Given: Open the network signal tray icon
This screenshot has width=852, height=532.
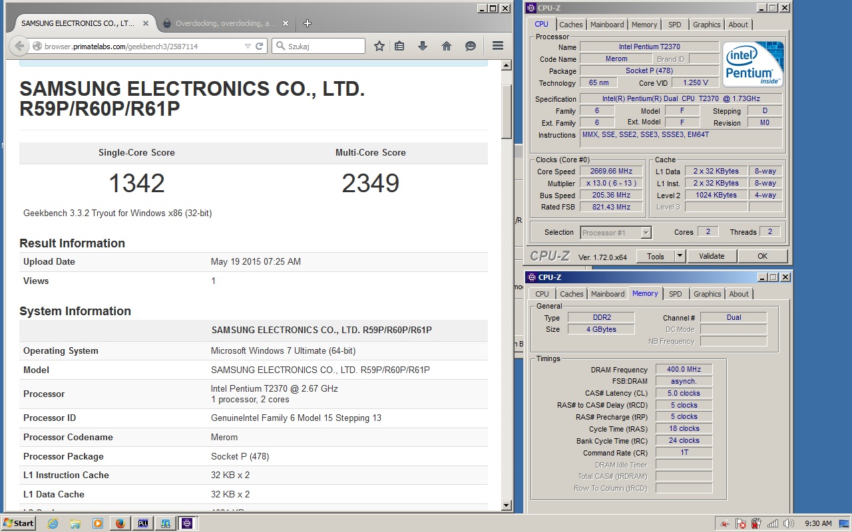Looking at the screenshot, I should pos(772,523).
